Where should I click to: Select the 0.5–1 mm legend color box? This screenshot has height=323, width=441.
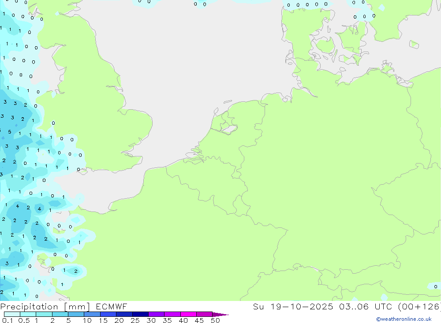point(28,314)
